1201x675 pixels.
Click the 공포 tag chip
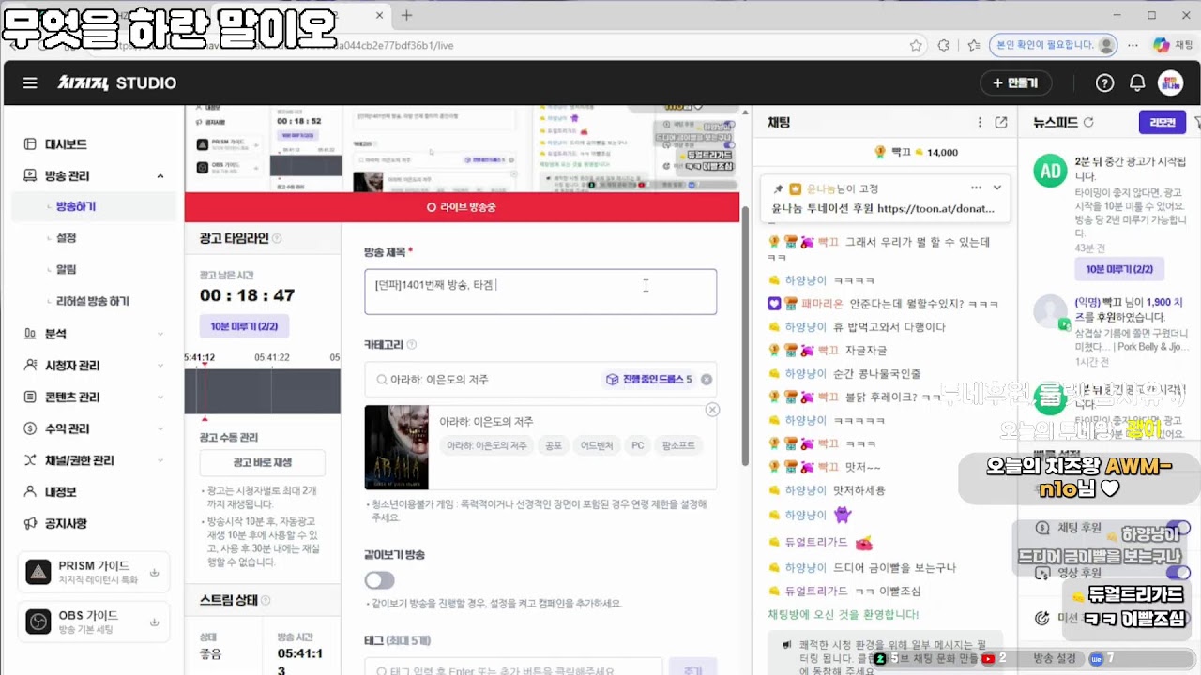click(554, 446)
